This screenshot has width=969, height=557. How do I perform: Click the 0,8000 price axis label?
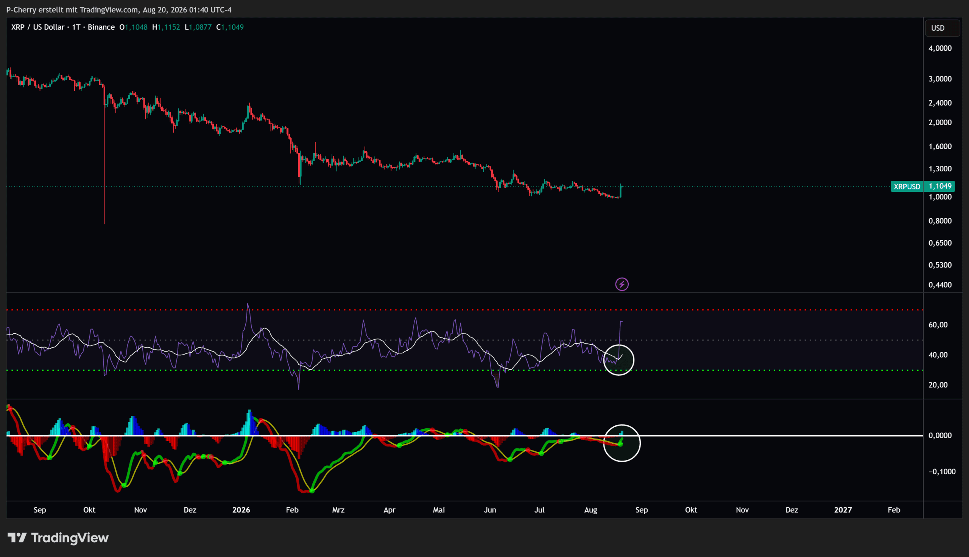[x=940, y=221]
